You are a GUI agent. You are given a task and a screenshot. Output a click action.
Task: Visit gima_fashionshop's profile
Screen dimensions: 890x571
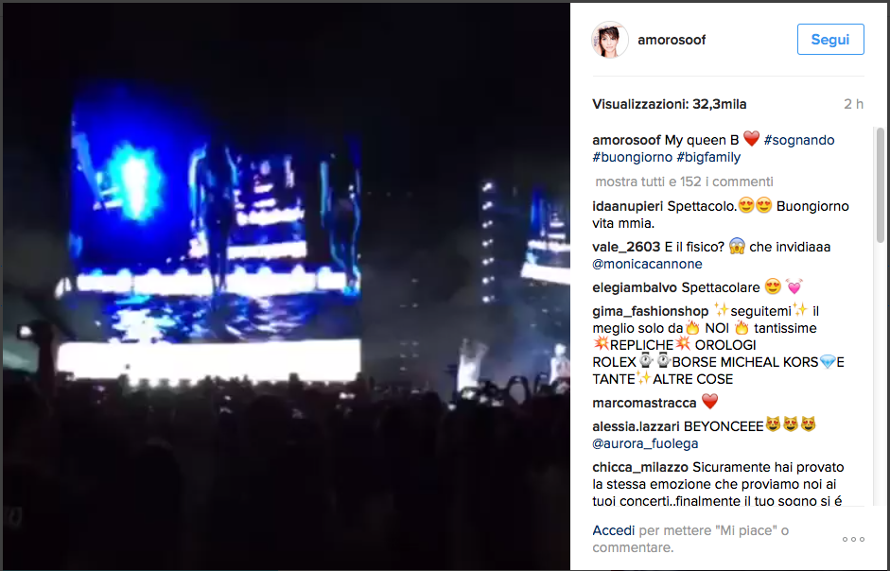point(651,312)
